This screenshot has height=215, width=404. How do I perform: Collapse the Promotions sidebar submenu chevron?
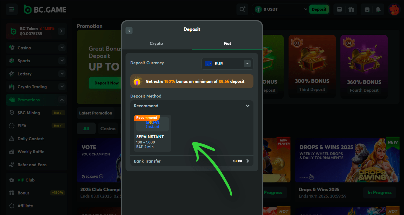(x=62, y=100)
